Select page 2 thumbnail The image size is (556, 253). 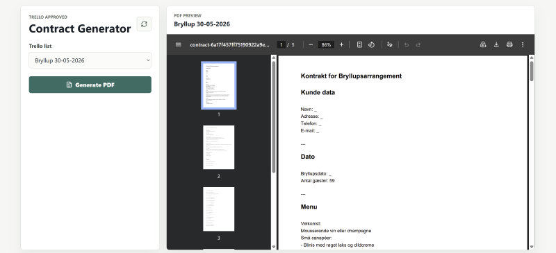click(219, 147)
